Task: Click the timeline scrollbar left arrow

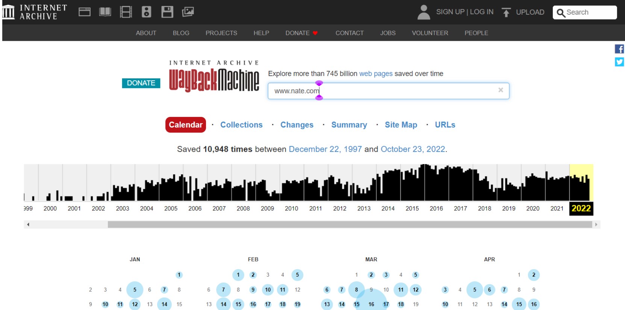Action: pyautogui.click(x=28, y=225)
